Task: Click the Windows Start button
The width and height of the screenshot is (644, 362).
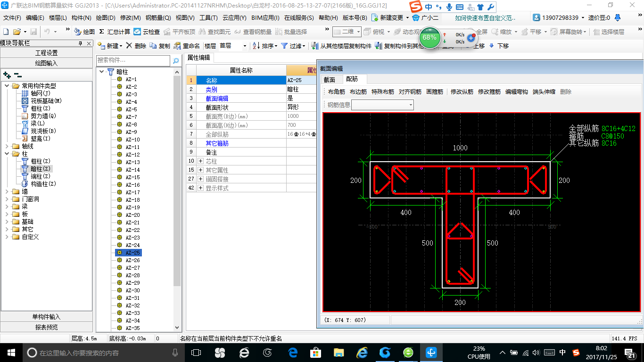Action: (11, 353)
